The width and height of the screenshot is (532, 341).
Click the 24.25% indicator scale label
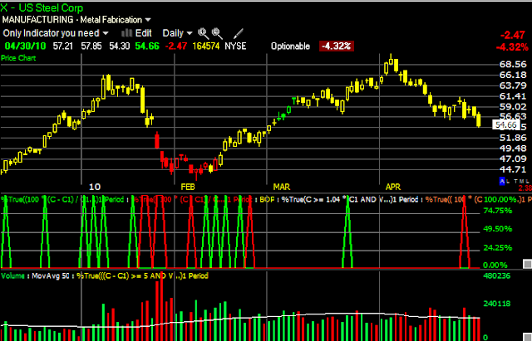(x=497, y=248)
